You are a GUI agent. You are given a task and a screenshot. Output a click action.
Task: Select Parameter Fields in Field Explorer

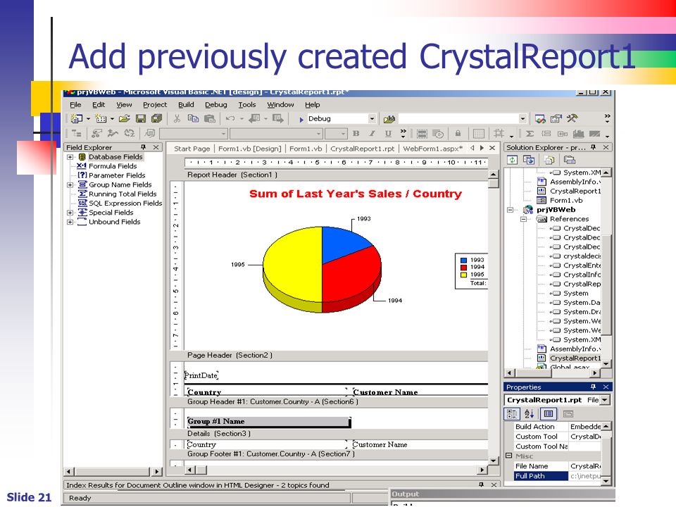[117, 175]
